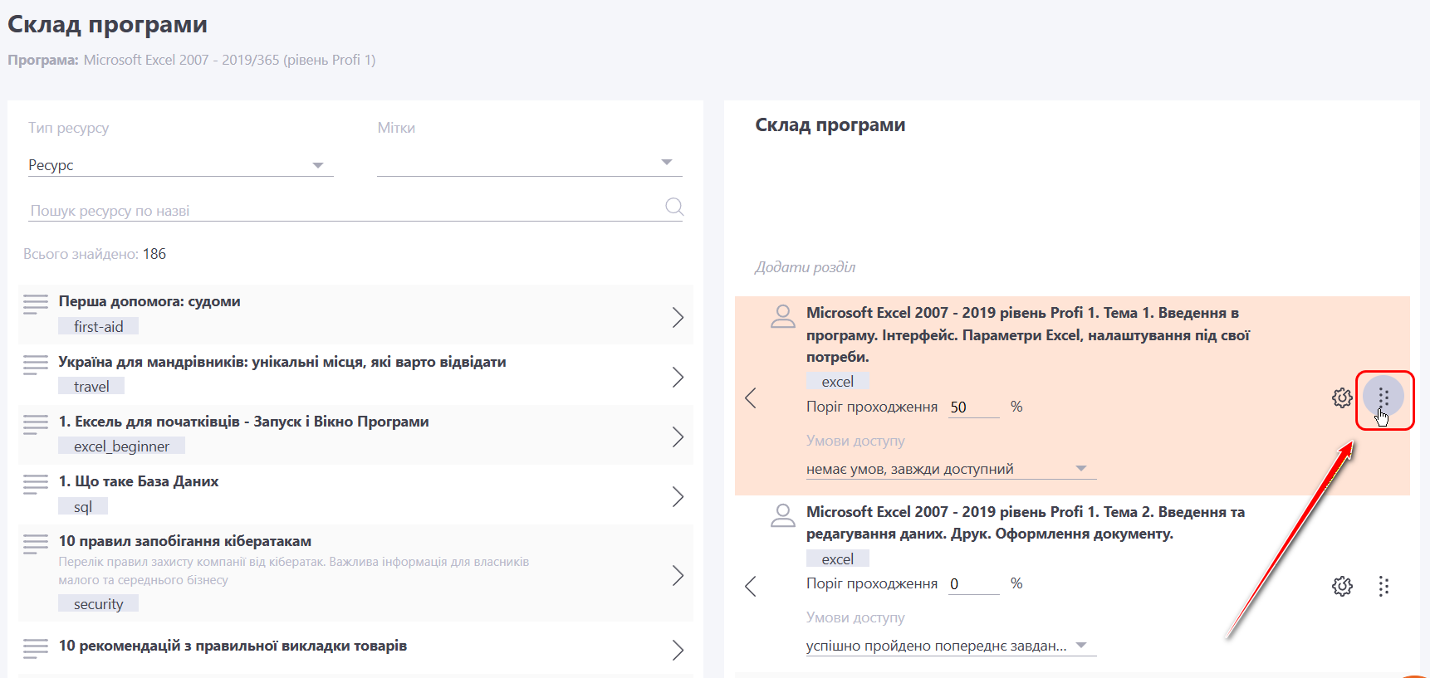Open settings gear for Тема 2 item
The width and height of the screenshot is (1430, 678).
(1342, 587)
